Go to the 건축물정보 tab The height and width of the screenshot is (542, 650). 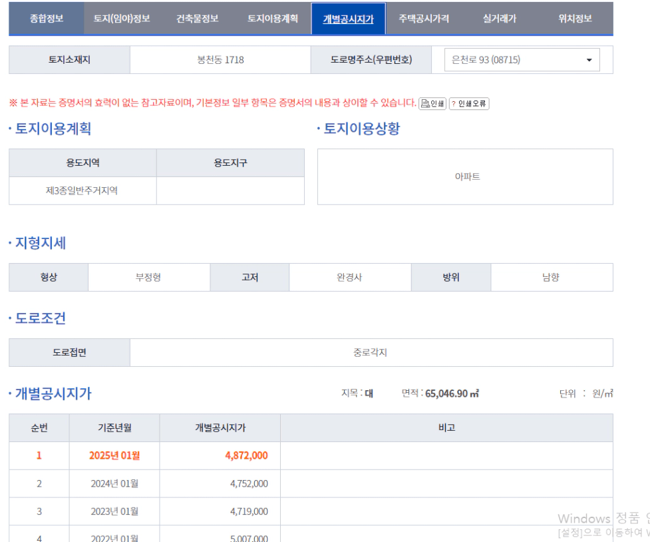click(x=197, y=19)
